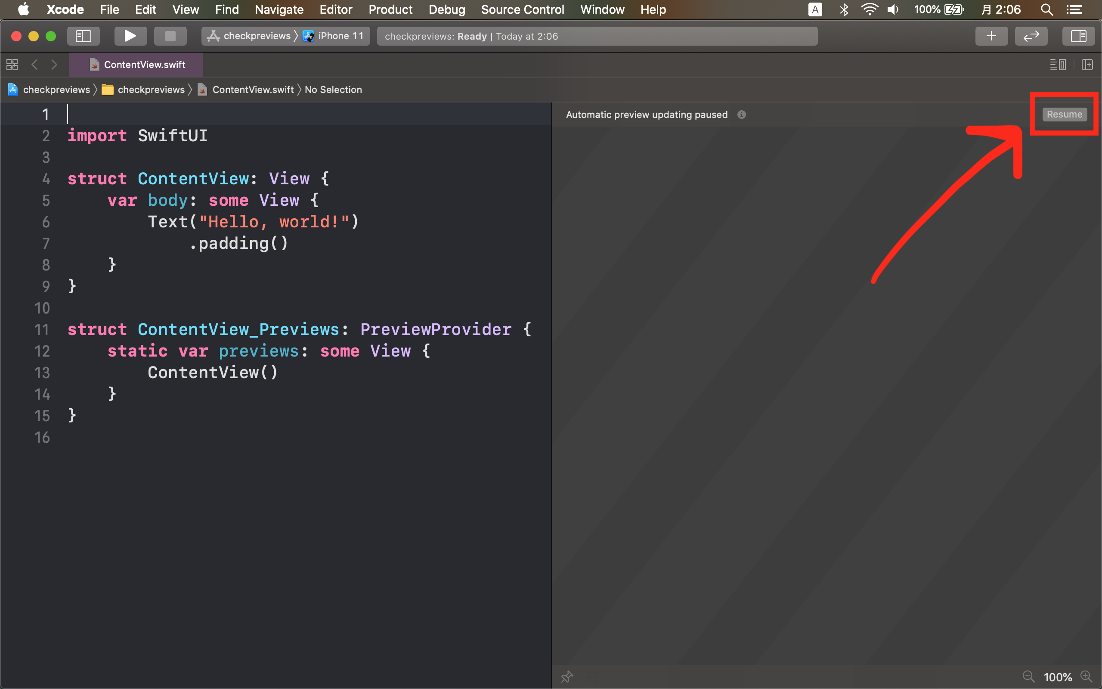Open Code Review arrows button
Screen dimensions: 1102x689
click(1031, 36)
